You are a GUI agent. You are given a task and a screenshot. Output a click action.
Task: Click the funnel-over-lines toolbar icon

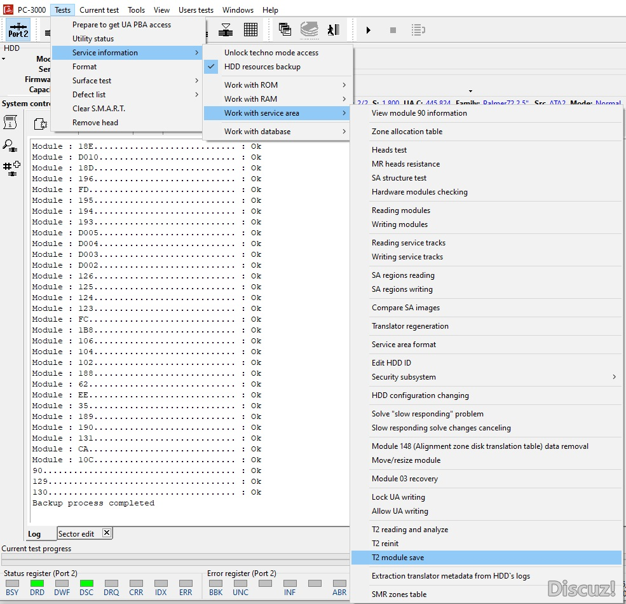point(226,29)
